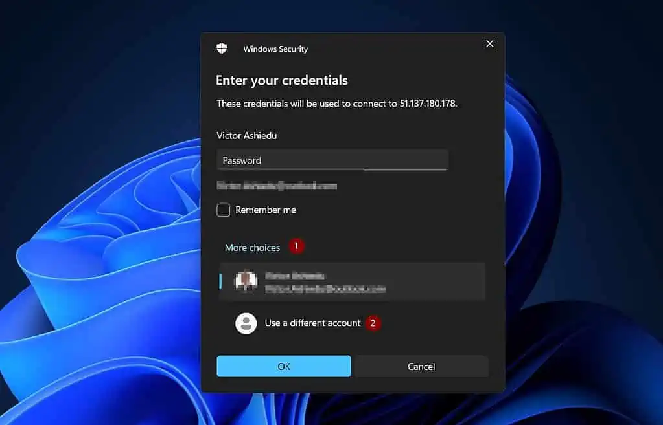Image resolution: width=663 pixels, height=425 pixels.
Task: Enable the Remember me checkbox
Action: [x=224, y=210]
